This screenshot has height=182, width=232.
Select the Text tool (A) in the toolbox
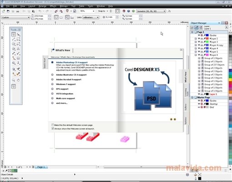pyautogui.click(x=18, y=49)
